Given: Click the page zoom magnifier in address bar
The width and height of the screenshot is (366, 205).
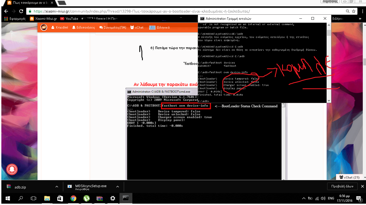Looking at the screenshot, I should 348,11.
